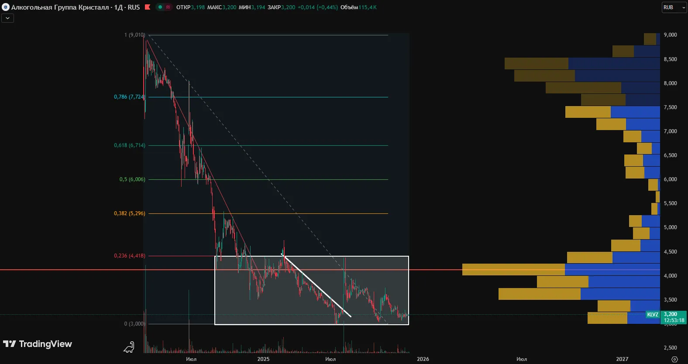688x364 pixels.
Task: Expand the collapsed indicator legend chevron
Action: 7,18
